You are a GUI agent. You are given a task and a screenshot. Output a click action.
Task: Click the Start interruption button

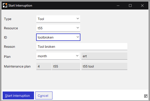click(x=18, y=95)
